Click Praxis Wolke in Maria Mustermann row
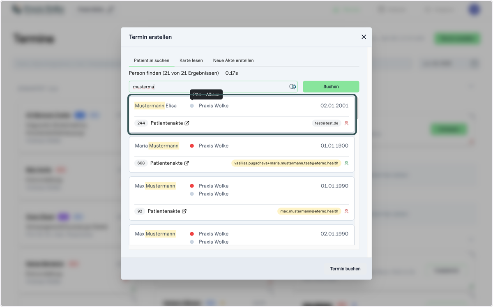493x307 pixels. pos(214,146)
